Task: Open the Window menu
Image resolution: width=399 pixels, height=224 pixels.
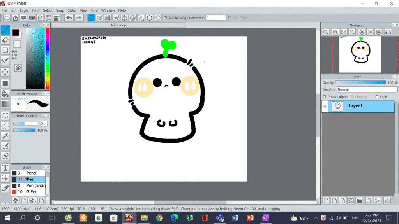Action: [108, 10]
